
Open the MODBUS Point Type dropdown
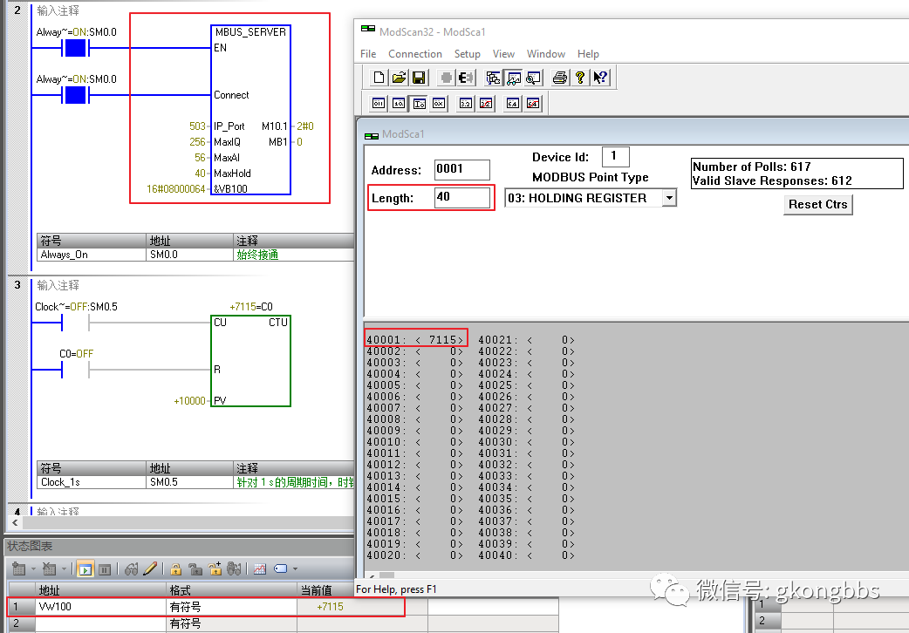pos(670,198)
